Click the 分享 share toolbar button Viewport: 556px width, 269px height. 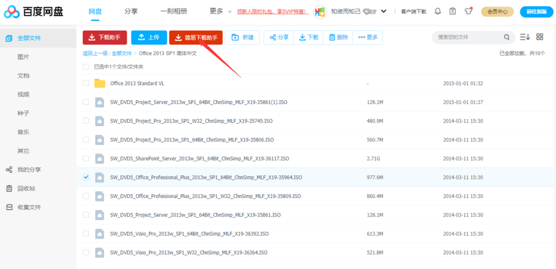click(x=279, y=37)
